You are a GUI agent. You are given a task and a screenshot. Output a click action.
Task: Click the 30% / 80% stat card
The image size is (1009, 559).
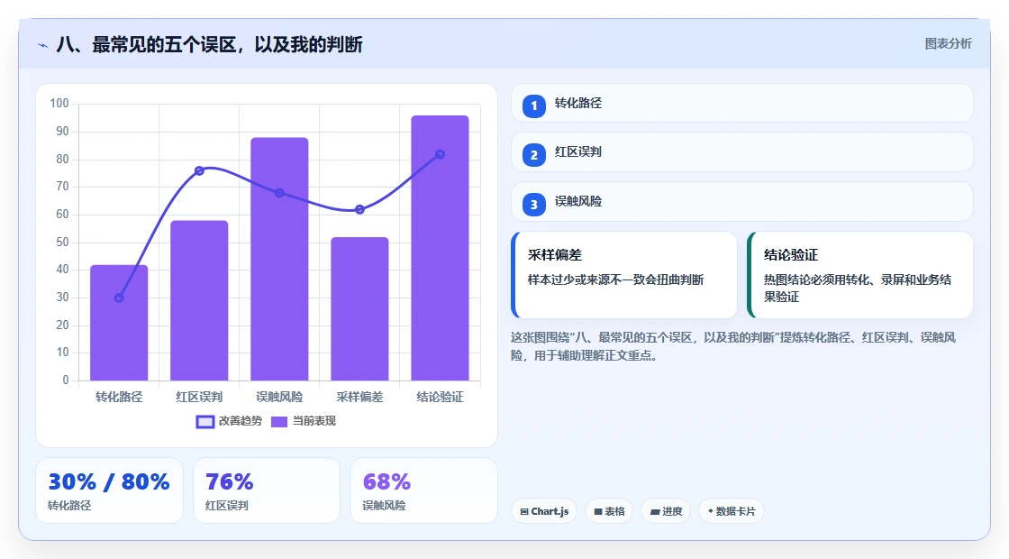click(109, 490)
